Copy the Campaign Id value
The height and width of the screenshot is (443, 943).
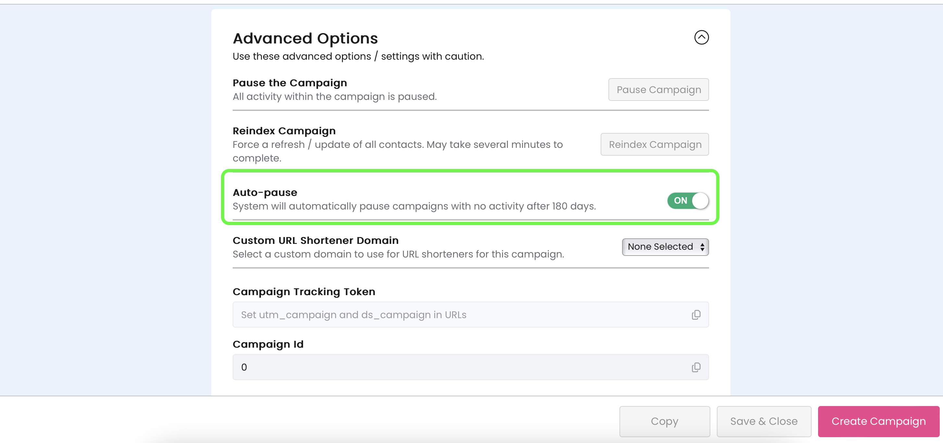696,367
